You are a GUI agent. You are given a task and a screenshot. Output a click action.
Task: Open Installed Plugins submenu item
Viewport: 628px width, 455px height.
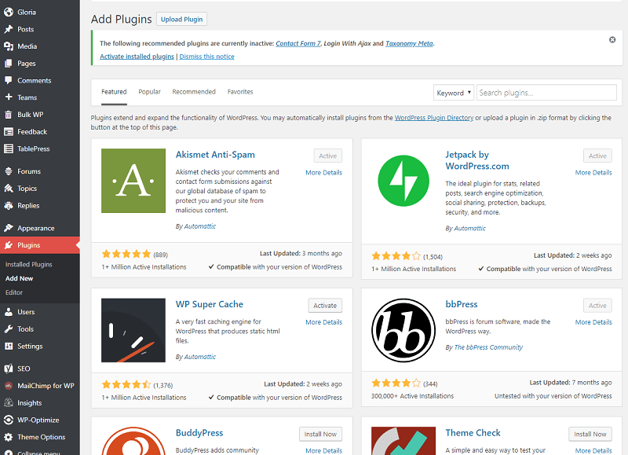click(x=29, y=265)
